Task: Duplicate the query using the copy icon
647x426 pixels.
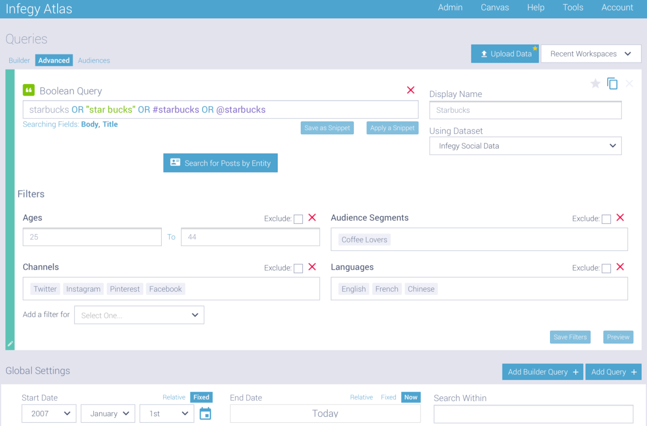Action: [x=612, y=84]
